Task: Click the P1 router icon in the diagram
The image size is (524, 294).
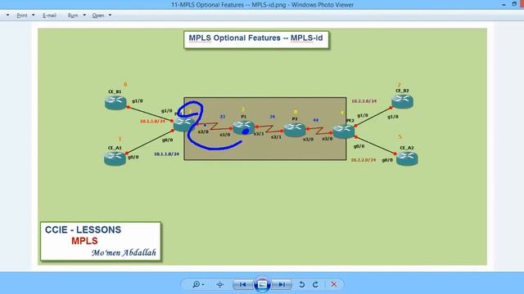Action: [x=243, y=127]
